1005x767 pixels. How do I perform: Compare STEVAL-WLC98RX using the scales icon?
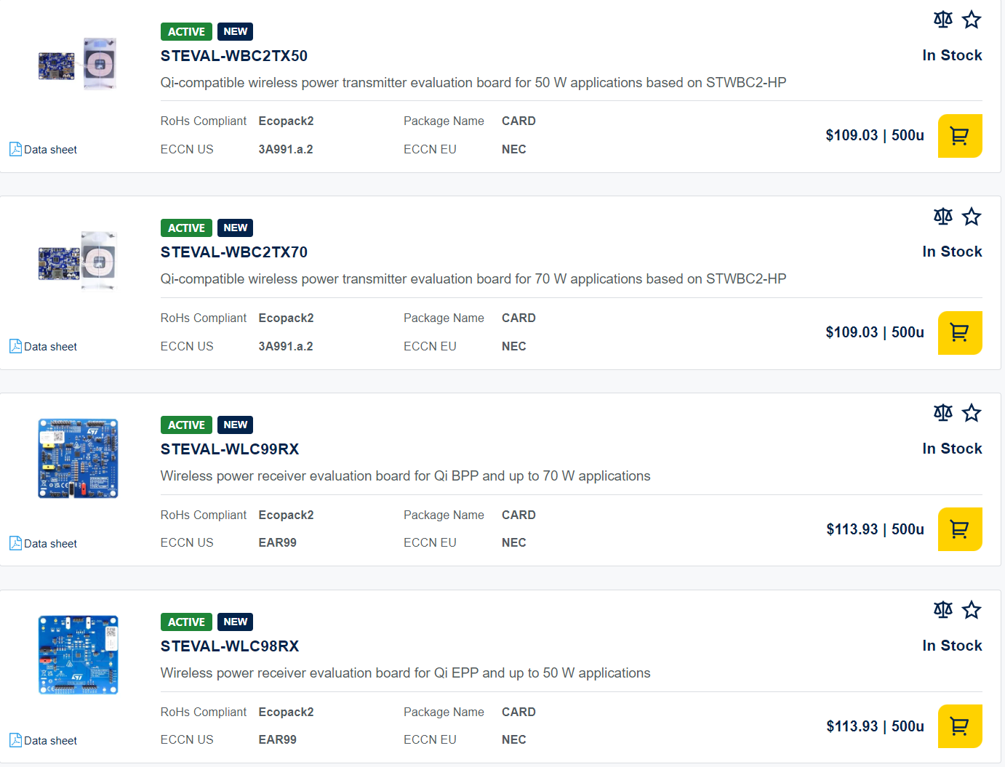click(942, 610)
